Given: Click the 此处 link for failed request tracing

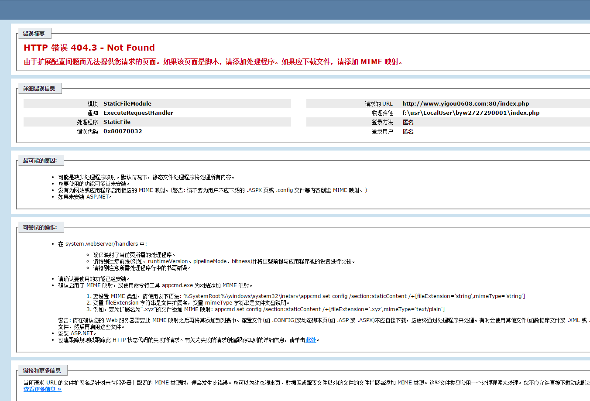Looking at the screenshot, I should coord(311,339).
